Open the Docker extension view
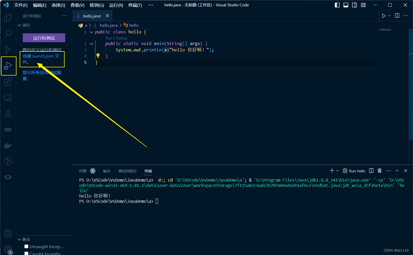Screen dimensions: 413x255 point(8,145)
